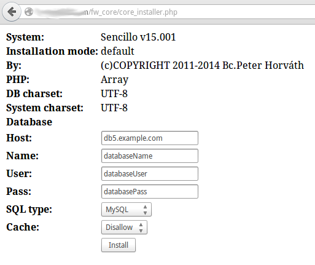This screenshot has height=265, width=315.
Task: Click the DB charset UTF-8 value
Action: pos(114,94)
